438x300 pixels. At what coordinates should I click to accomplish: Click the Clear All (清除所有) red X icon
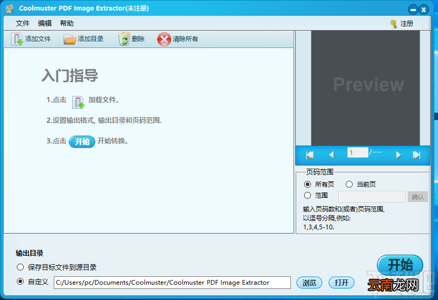(x=164, y=39)
